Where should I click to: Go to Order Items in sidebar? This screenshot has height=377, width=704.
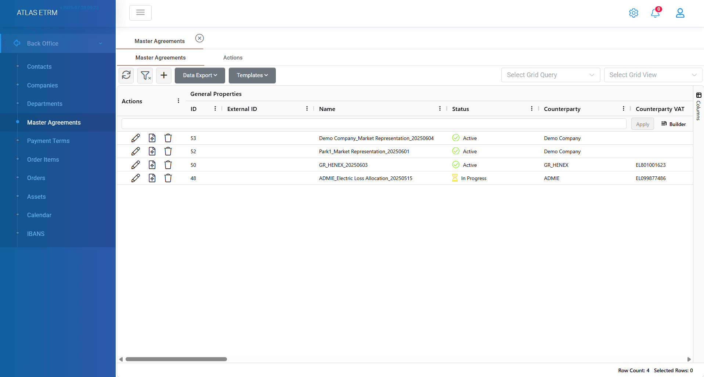click(x=43, y=159)
